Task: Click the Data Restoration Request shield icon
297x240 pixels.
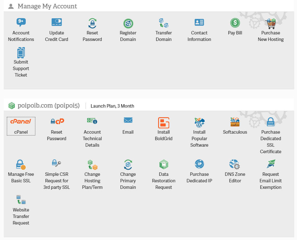Action: [164, 164]
